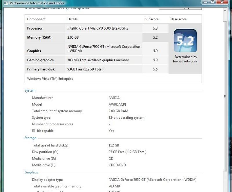The height and width of the screenshot is (192, 232).
Task: Select the Primary hard disk row label
Action: coord(41,69)
